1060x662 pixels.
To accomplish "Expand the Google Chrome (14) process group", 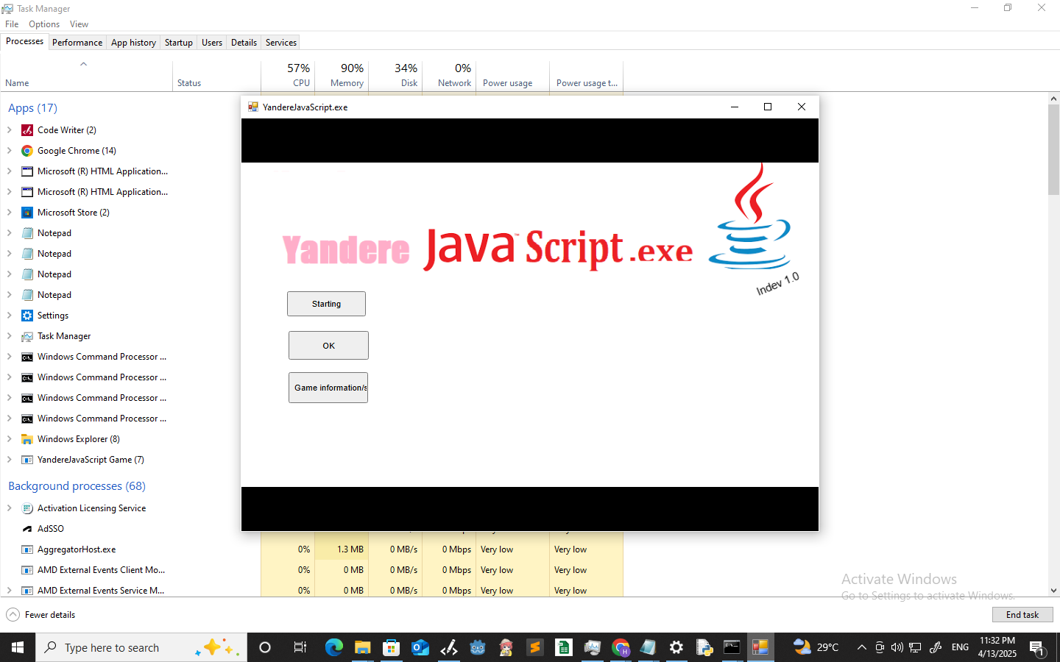I will coord(9,151).
